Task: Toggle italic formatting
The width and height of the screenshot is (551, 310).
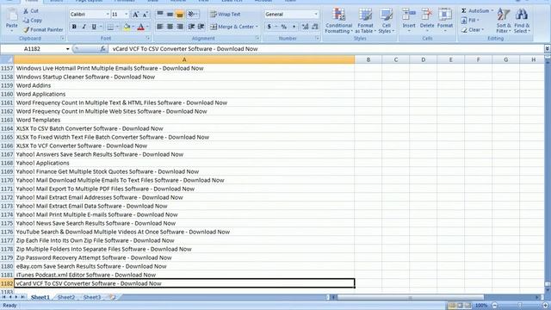Action: pos(84,27)
